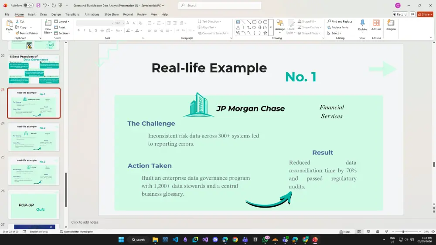Open the Arrange objects menu
Image resolution: width=436 pixels, height=245 pixels.
[280, 26]
